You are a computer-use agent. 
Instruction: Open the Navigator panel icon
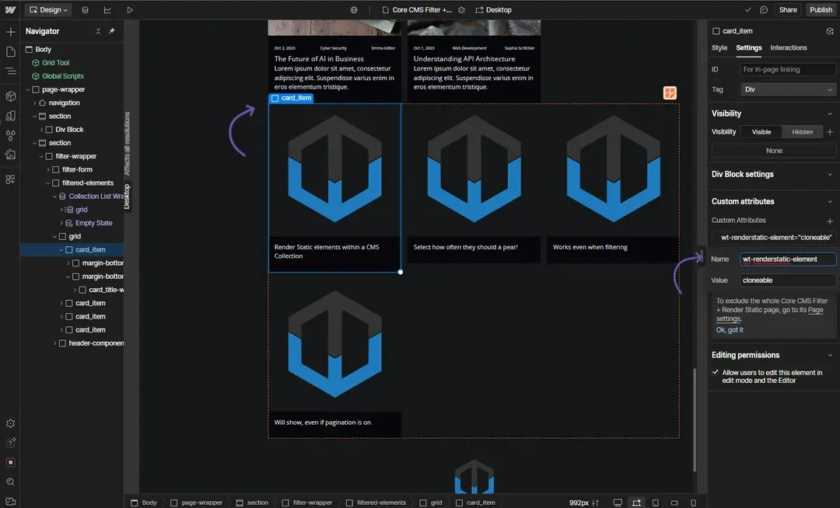point(10,71)
